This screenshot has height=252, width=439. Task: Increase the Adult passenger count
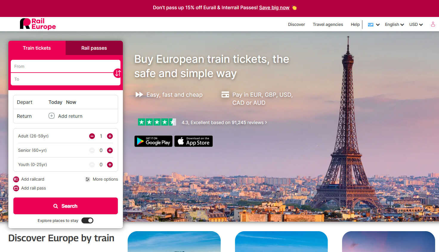(110, 136)
